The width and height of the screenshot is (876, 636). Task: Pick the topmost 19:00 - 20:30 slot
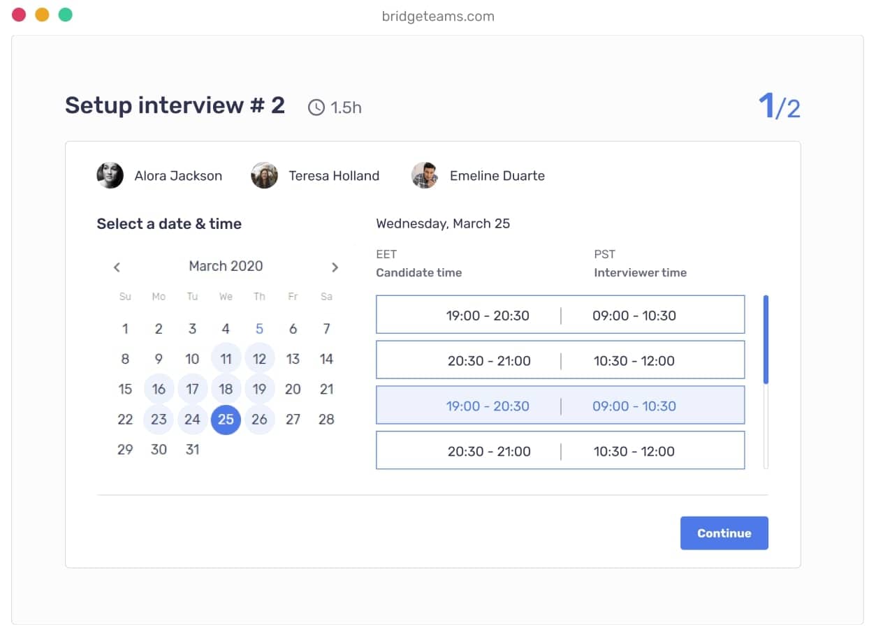560,315
